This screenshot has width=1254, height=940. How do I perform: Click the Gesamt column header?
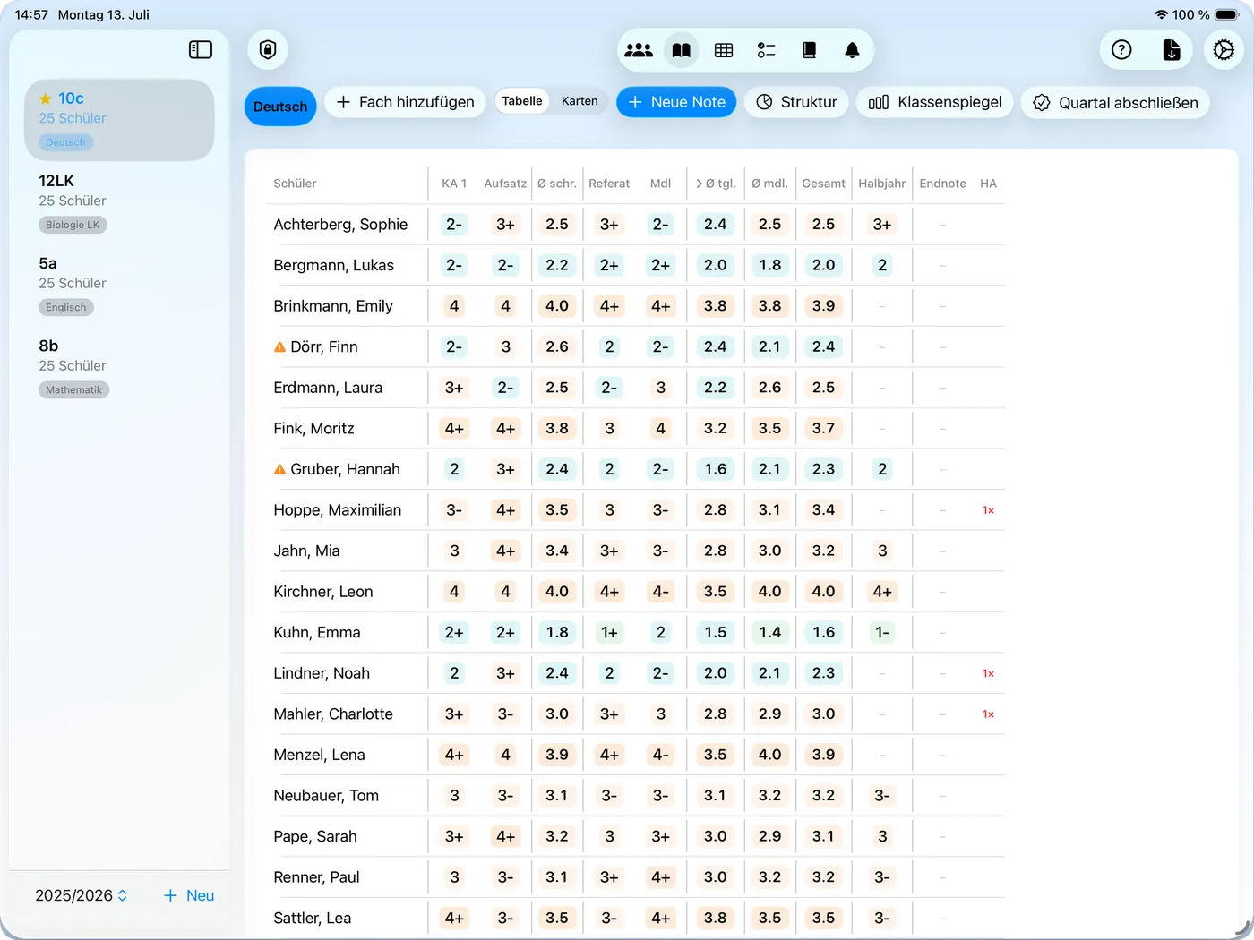click(x=823, y=184)
